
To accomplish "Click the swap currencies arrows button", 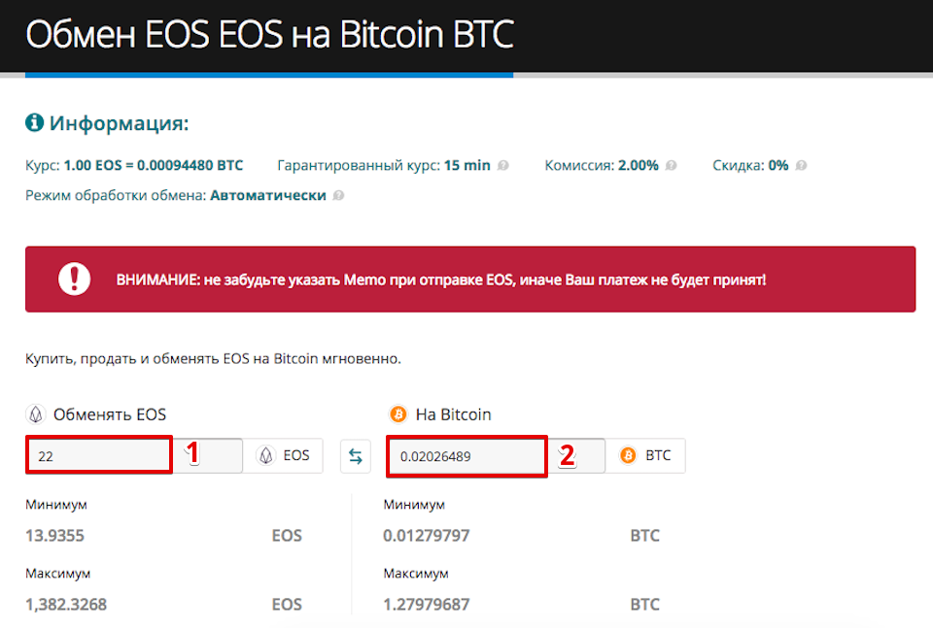I will (x=356, y=456).
